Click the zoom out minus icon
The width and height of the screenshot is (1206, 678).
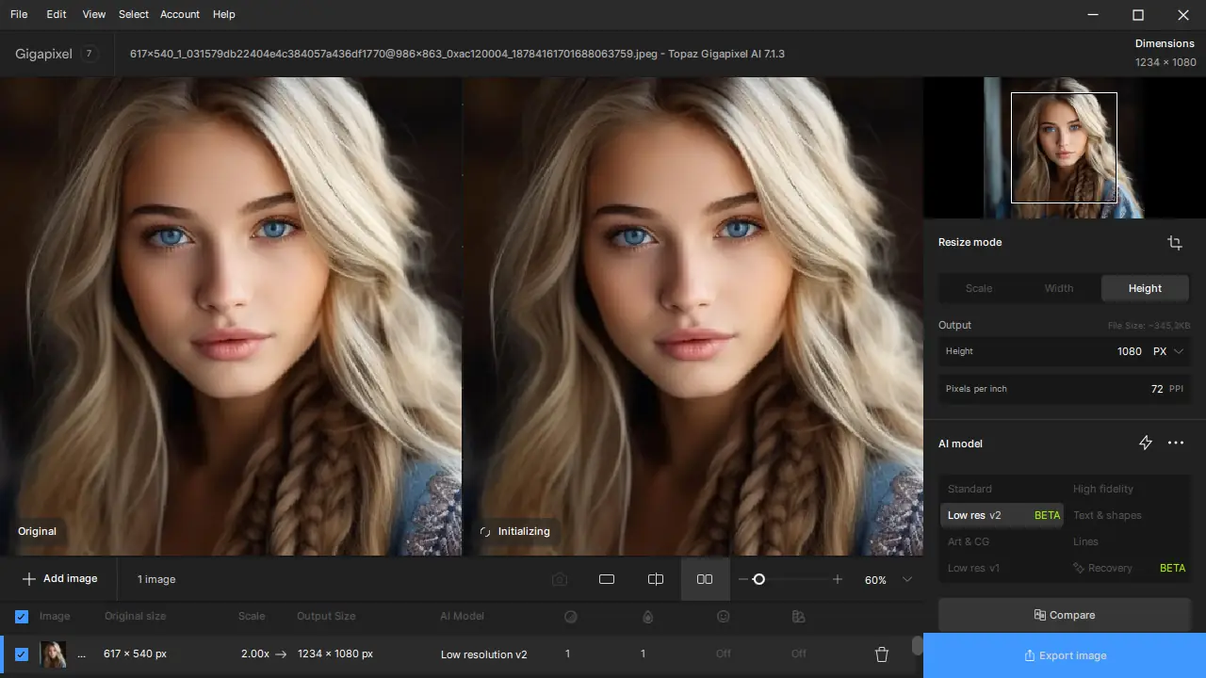point(743,579)
